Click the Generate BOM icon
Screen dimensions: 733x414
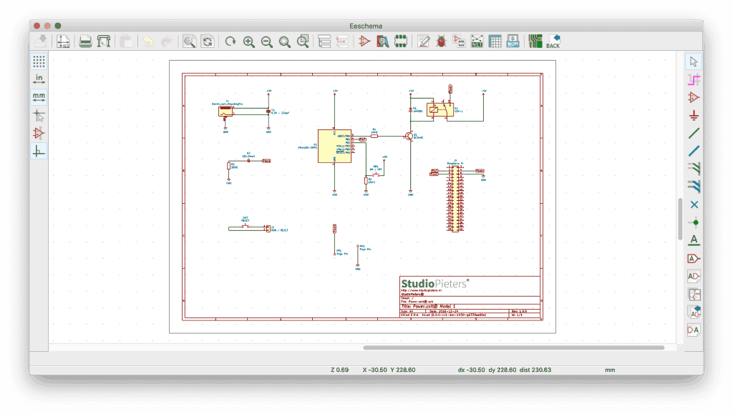tap(513, 41)
